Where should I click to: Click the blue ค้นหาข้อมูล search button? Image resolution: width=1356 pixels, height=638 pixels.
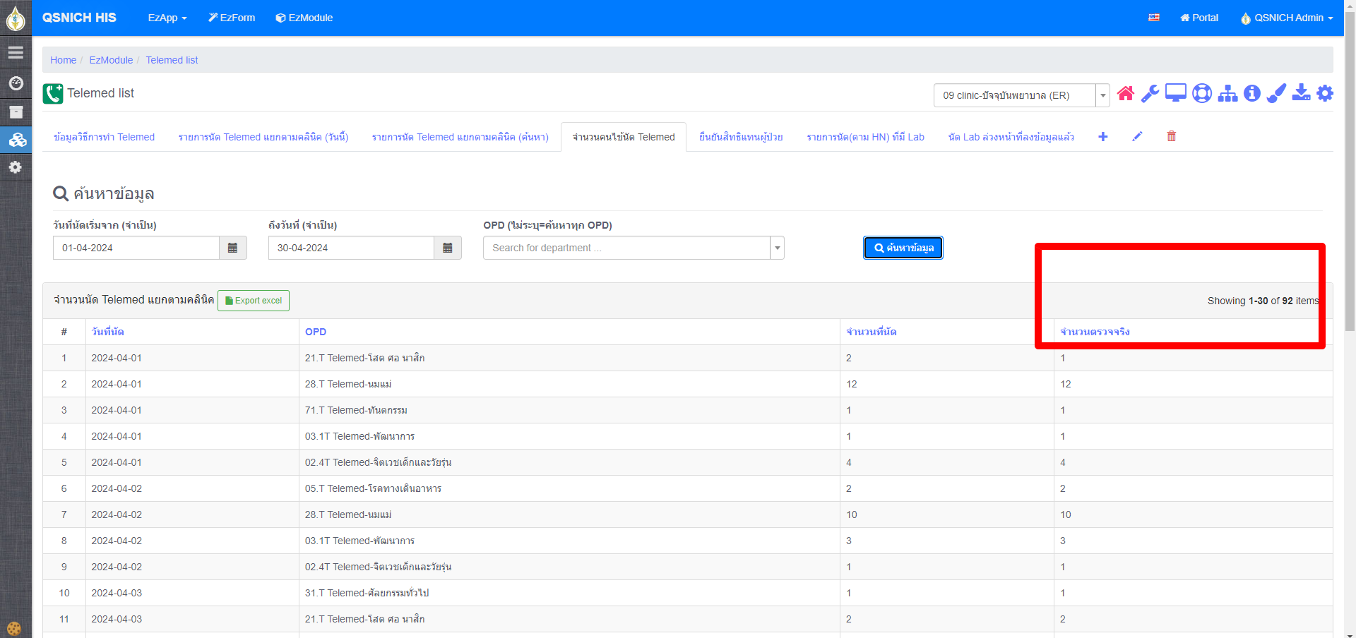tap(903, 248)
